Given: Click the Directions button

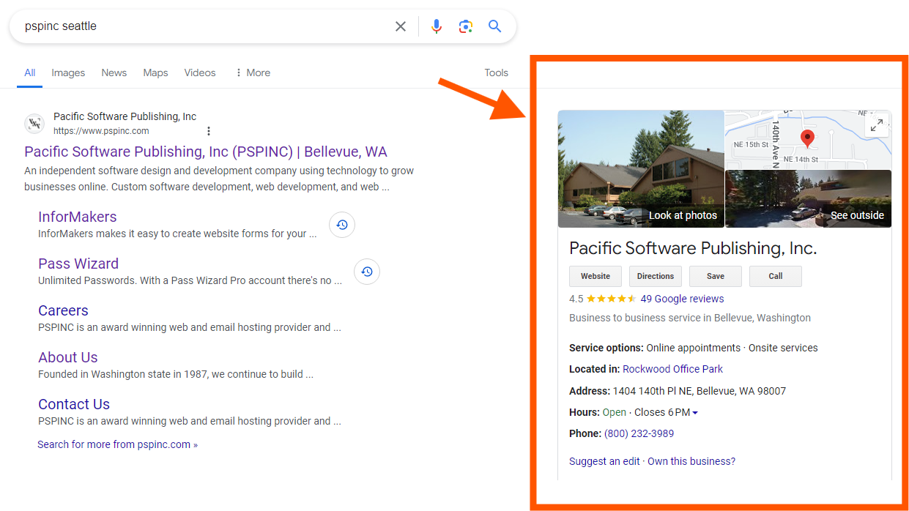Looking at the screenshot, I should click(656, 276).
